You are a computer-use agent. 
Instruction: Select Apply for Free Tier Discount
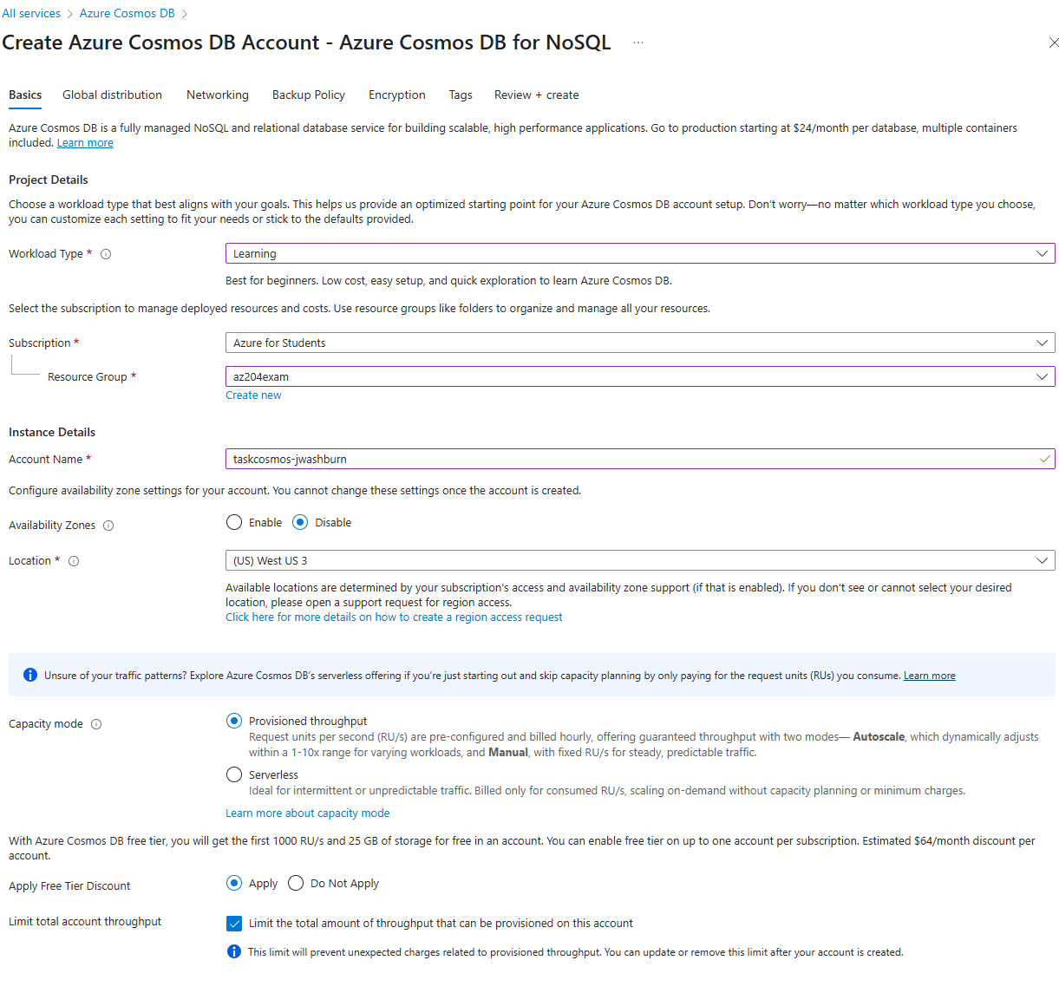pos(234,883)
